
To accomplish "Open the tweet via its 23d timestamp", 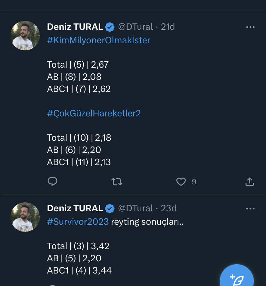I will 169,208.
